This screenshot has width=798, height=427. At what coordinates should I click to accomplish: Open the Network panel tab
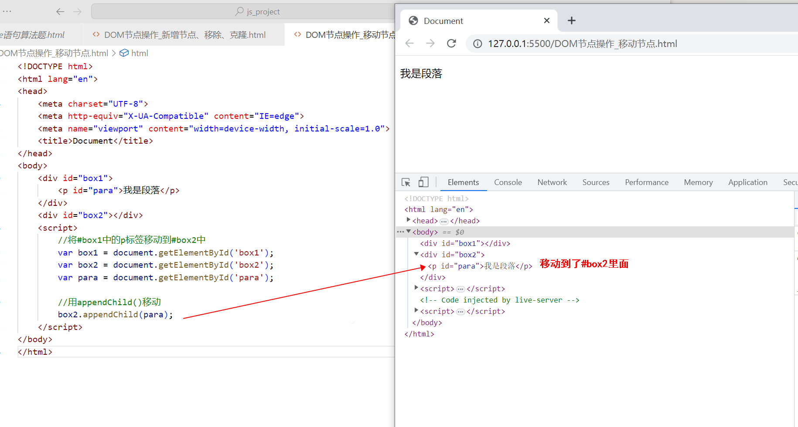[x=552, y=182]
